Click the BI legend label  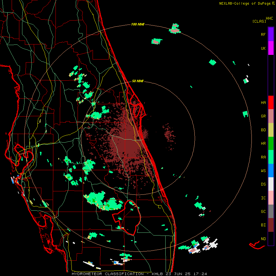[263, 225]
